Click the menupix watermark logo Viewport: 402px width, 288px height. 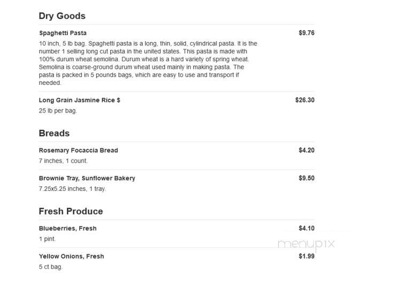[x=306, y=244]
